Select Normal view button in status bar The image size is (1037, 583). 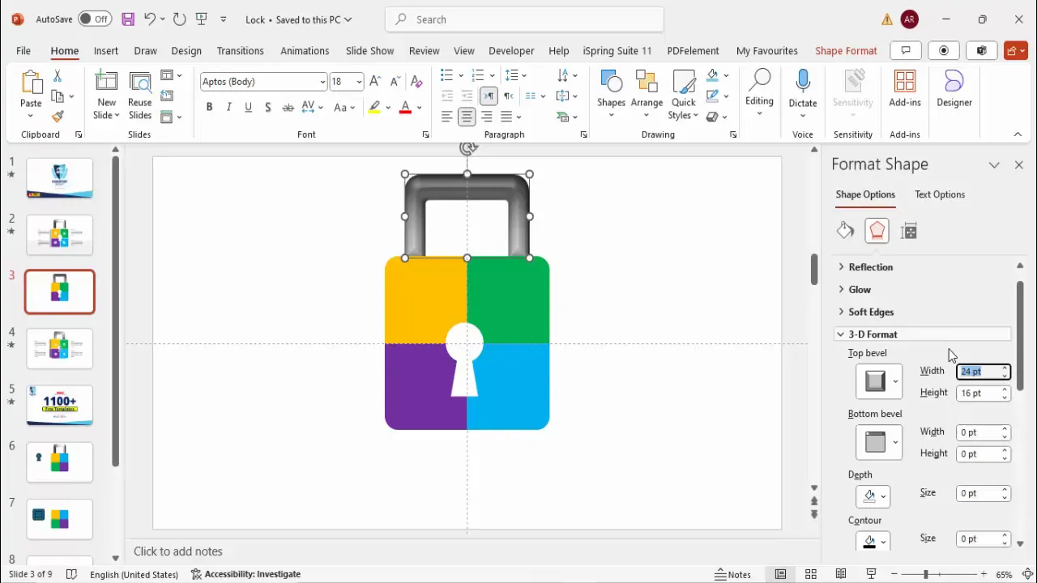(x=780, y=574)
